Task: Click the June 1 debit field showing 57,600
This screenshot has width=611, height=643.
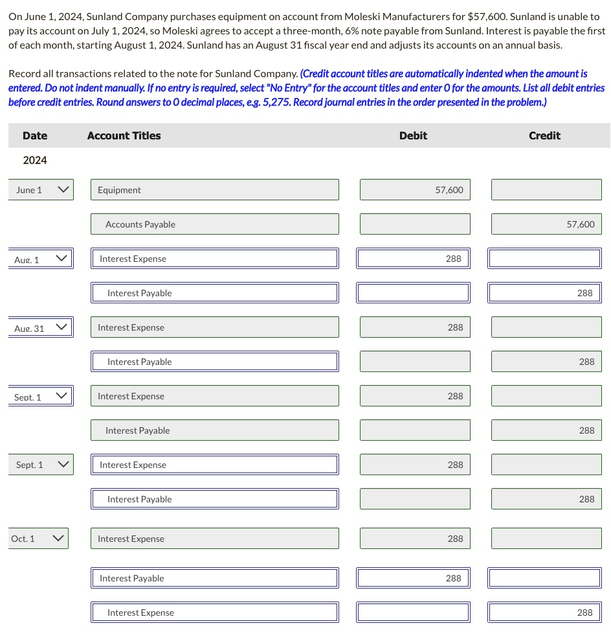Action: [415, 189]
